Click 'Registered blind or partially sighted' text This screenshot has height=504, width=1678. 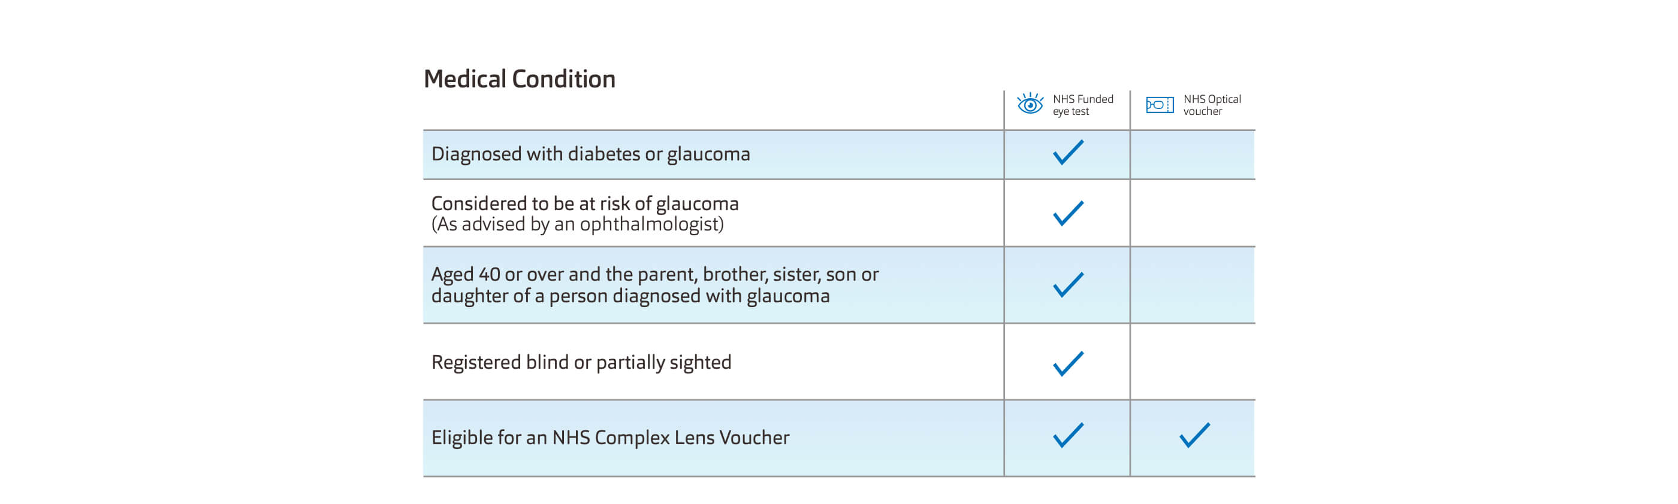[581, 362]
